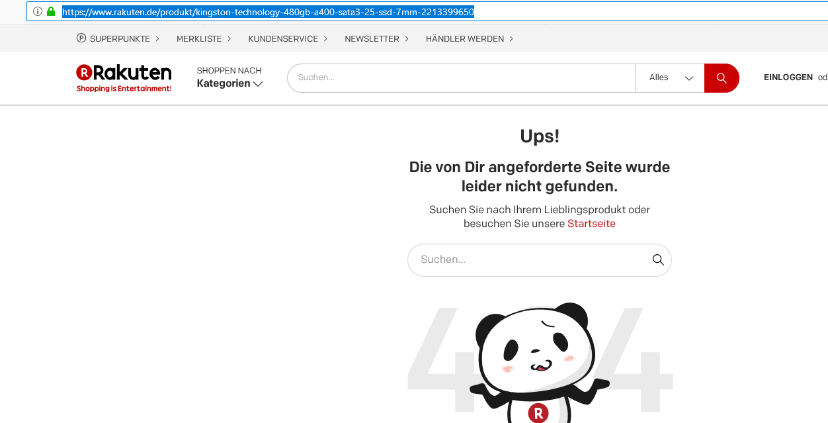The height and width of the screenshot is (423, 828).
Task: Click the Rakuten logo
Action: tap(123, 76)
